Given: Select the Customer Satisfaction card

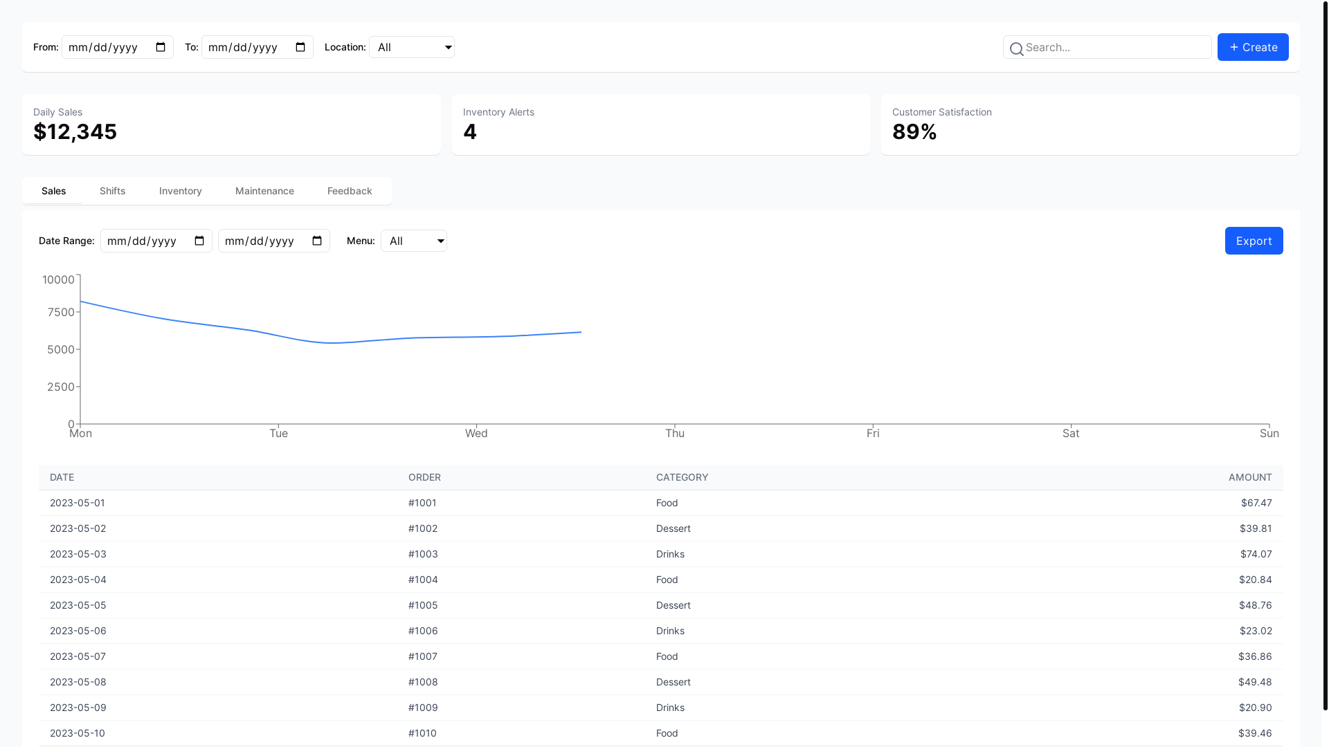Looking at the screenshot, I should 1090,124.
